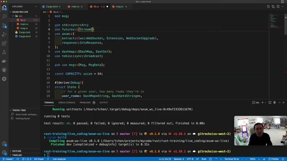
Task: Open lib.rs in explorer tree
Action: click(23, 20)
